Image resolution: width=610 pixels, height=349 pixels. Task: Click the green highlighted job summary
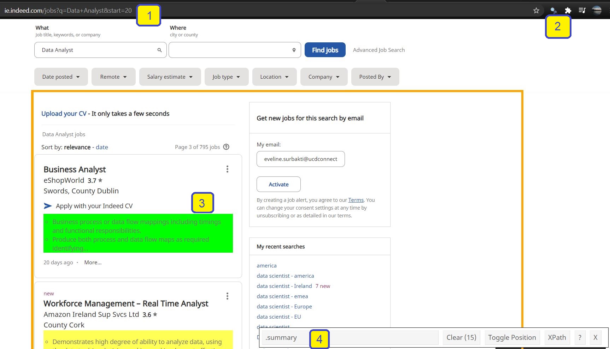138,233
